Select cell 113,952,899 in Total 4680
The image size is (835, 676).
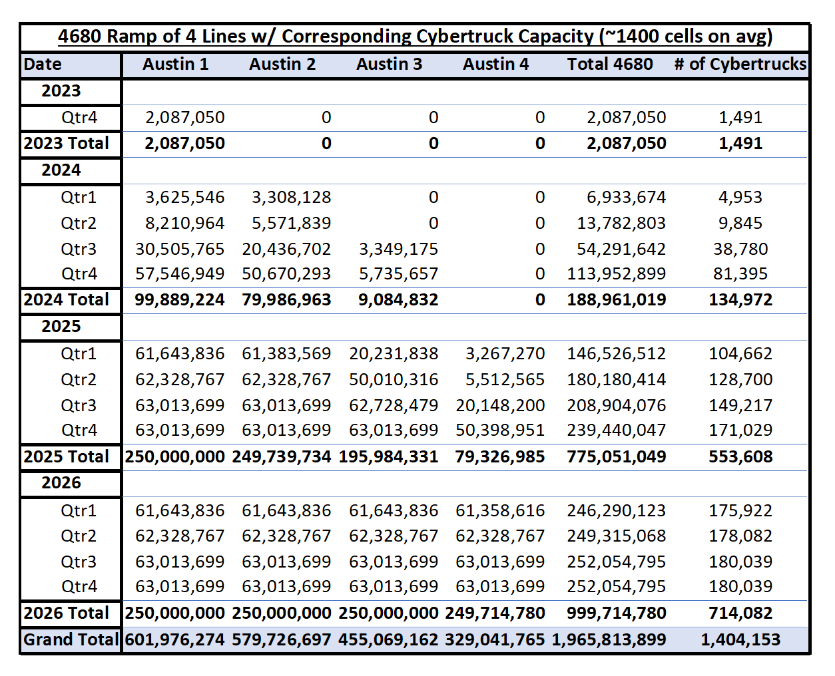coord(617,274)
